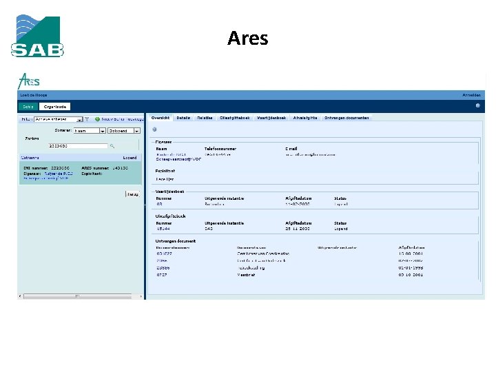Open the Filter dropdown
496x372 pixels.
coord(59,119)
